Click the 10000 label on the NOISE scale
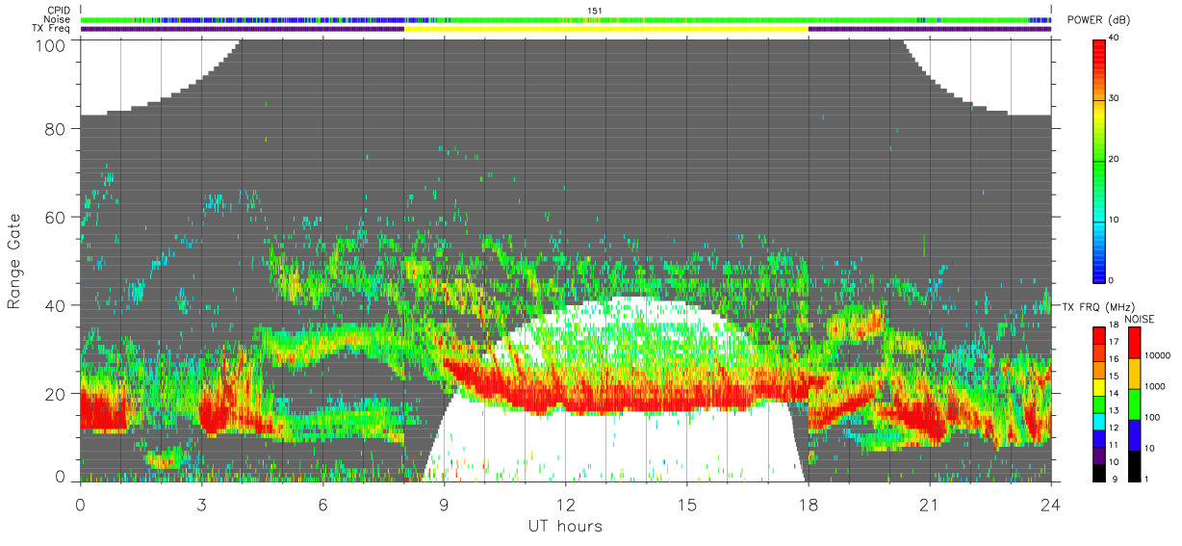 point(1157,354)
